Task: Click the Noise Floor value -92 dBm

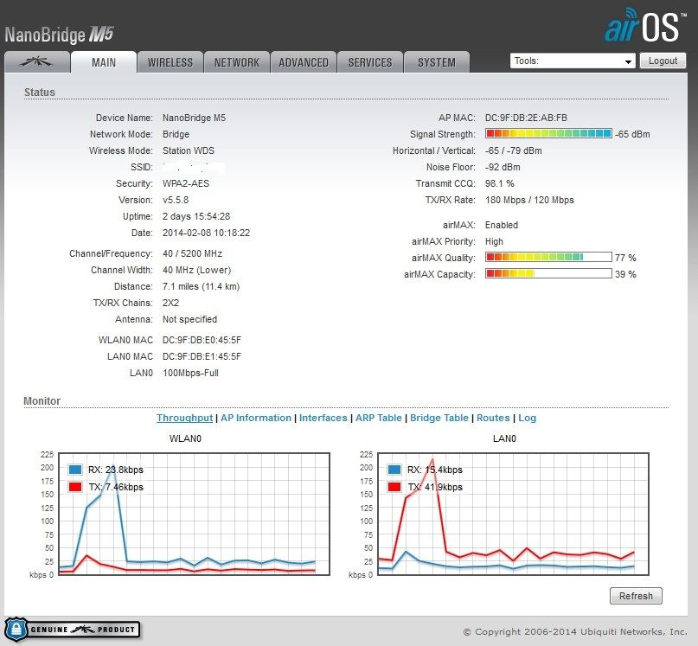Action: click(x=503, y=167)
